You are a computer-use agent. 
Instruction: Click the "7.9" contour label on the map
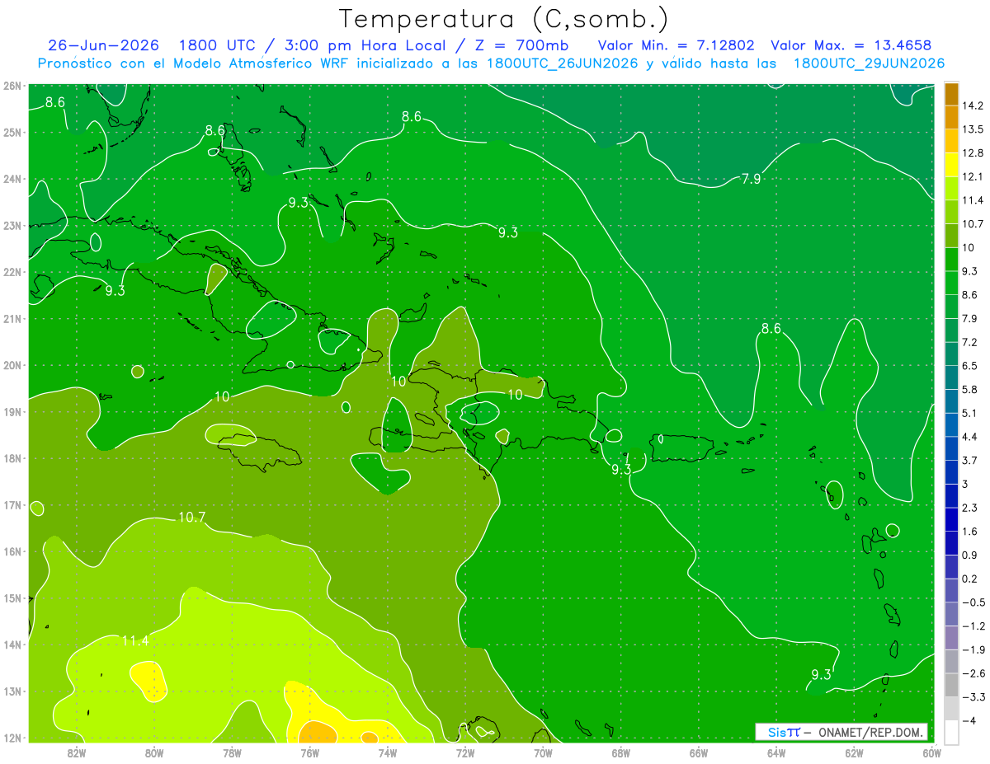click(x=751, y=179)
